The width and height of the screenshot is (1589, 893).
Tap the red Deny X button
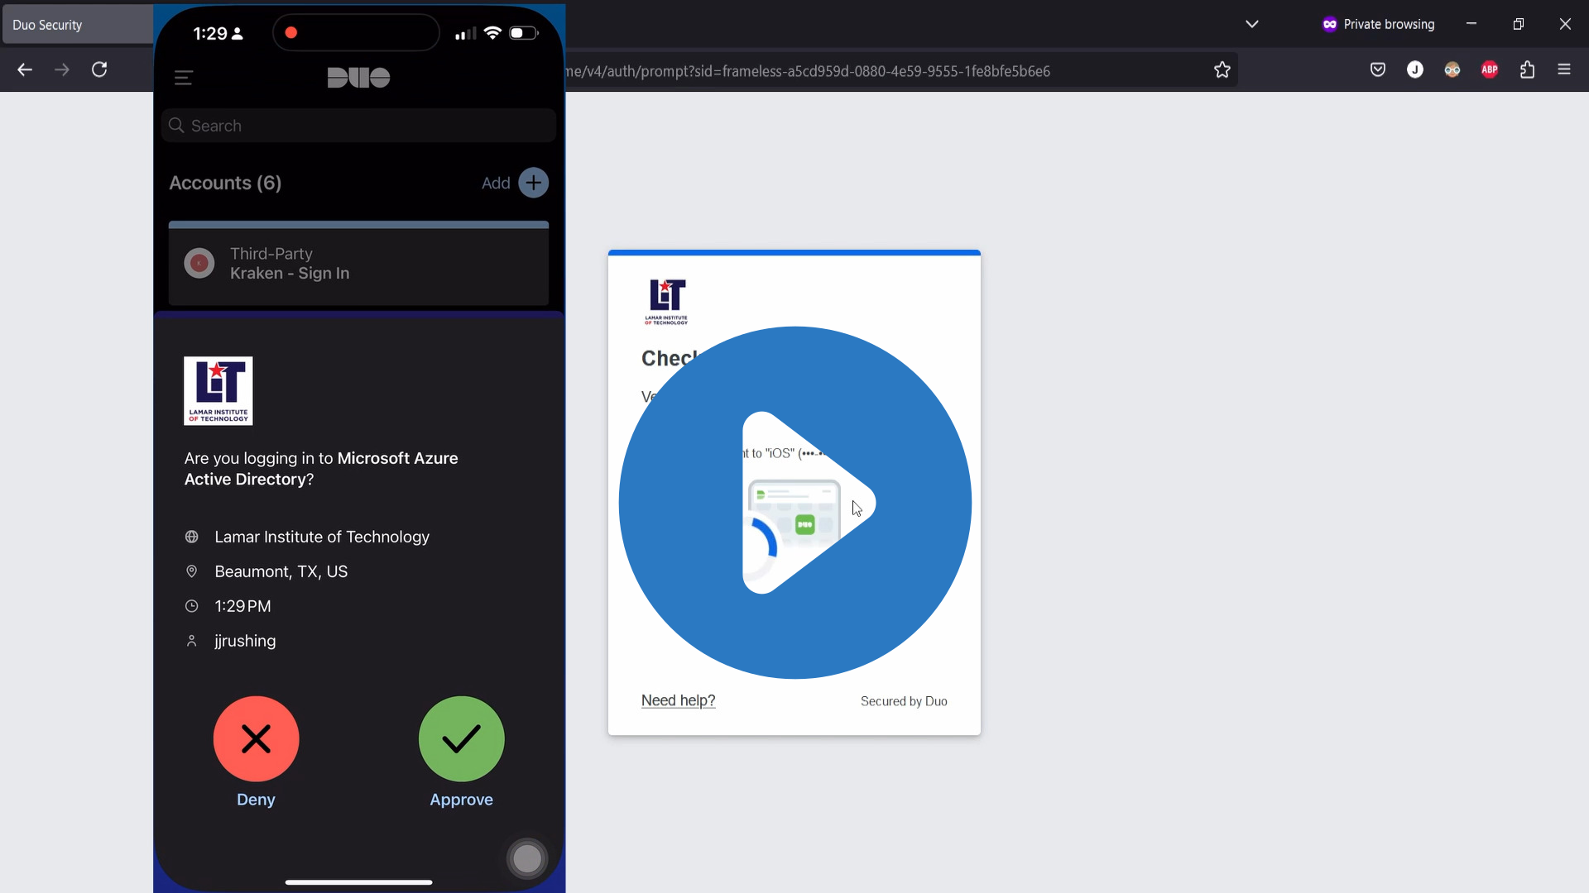[257, 739]
